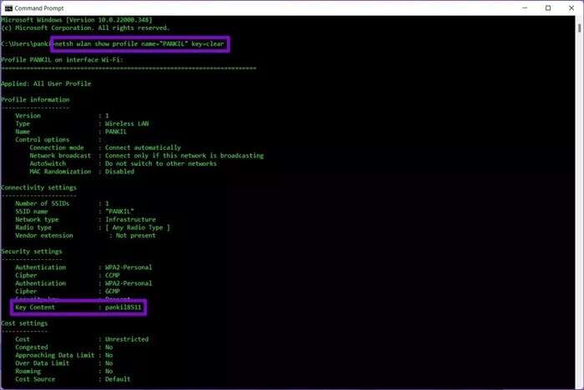Click the Wireless LAN type value
Screen dimensions: 584x390
(127, 123)
